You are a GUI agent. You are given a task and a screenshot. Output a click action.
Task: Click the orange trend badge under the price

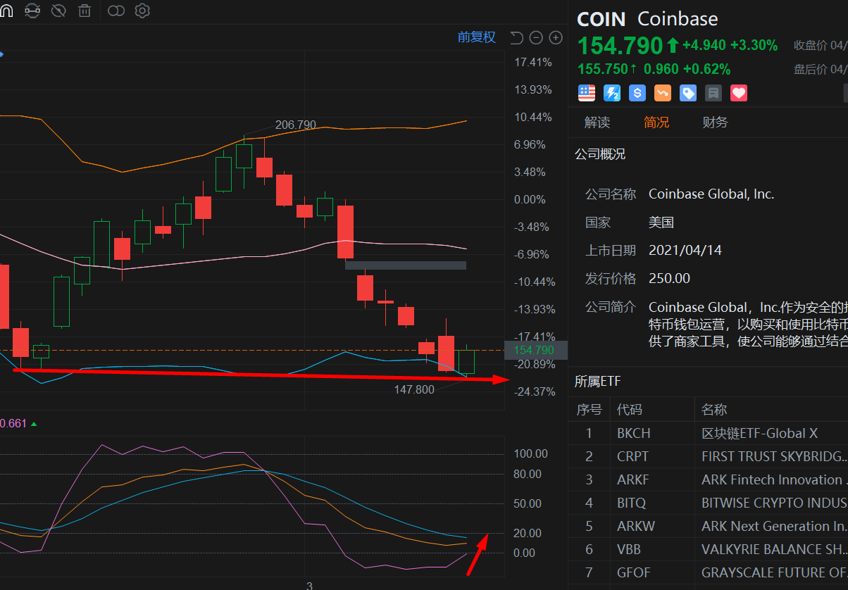663,92
